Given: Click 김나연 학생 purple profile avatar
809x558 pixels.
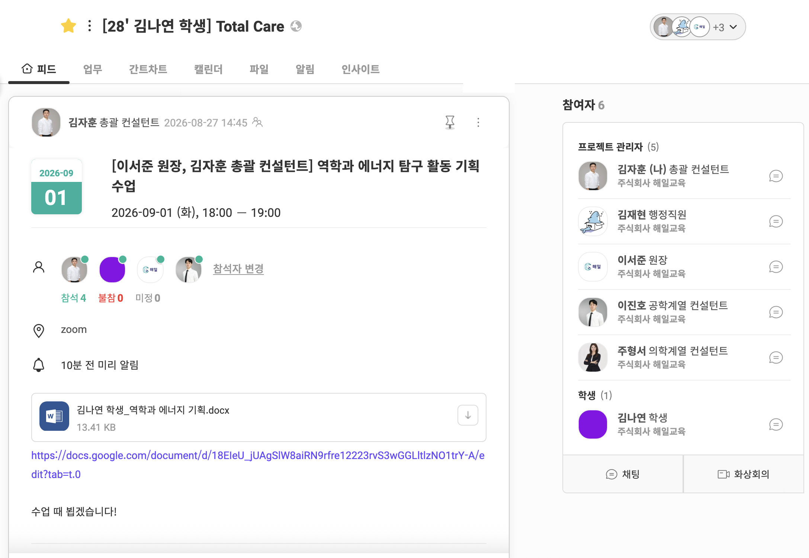Looking at the screenshot, I should tap(593, 424).
